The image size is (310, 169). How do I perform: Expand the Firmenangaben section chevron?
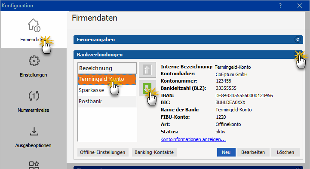click(x=298, y=40)
